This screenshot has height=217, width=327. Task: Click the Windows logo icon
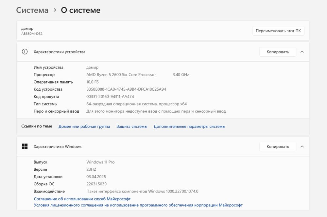pos(25,146)
